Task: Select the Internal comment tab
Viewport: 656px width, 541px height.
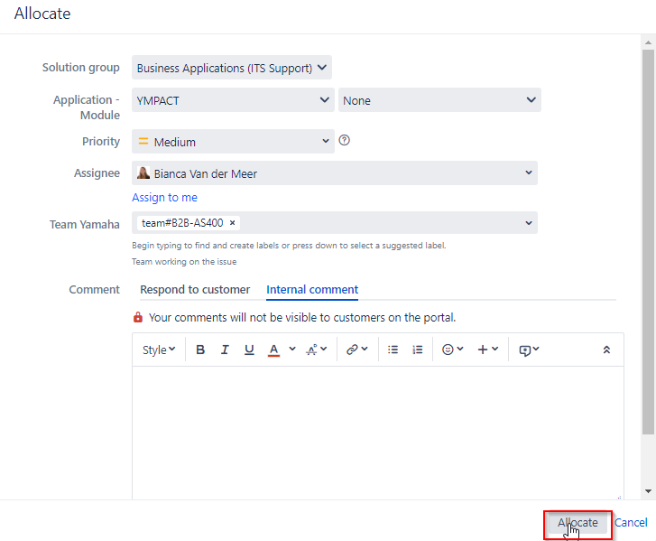Action: [312, 289]
